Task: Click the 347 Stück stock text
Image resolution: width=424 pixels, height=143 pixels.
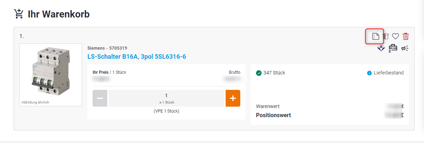Action: (x=274, y=73)
